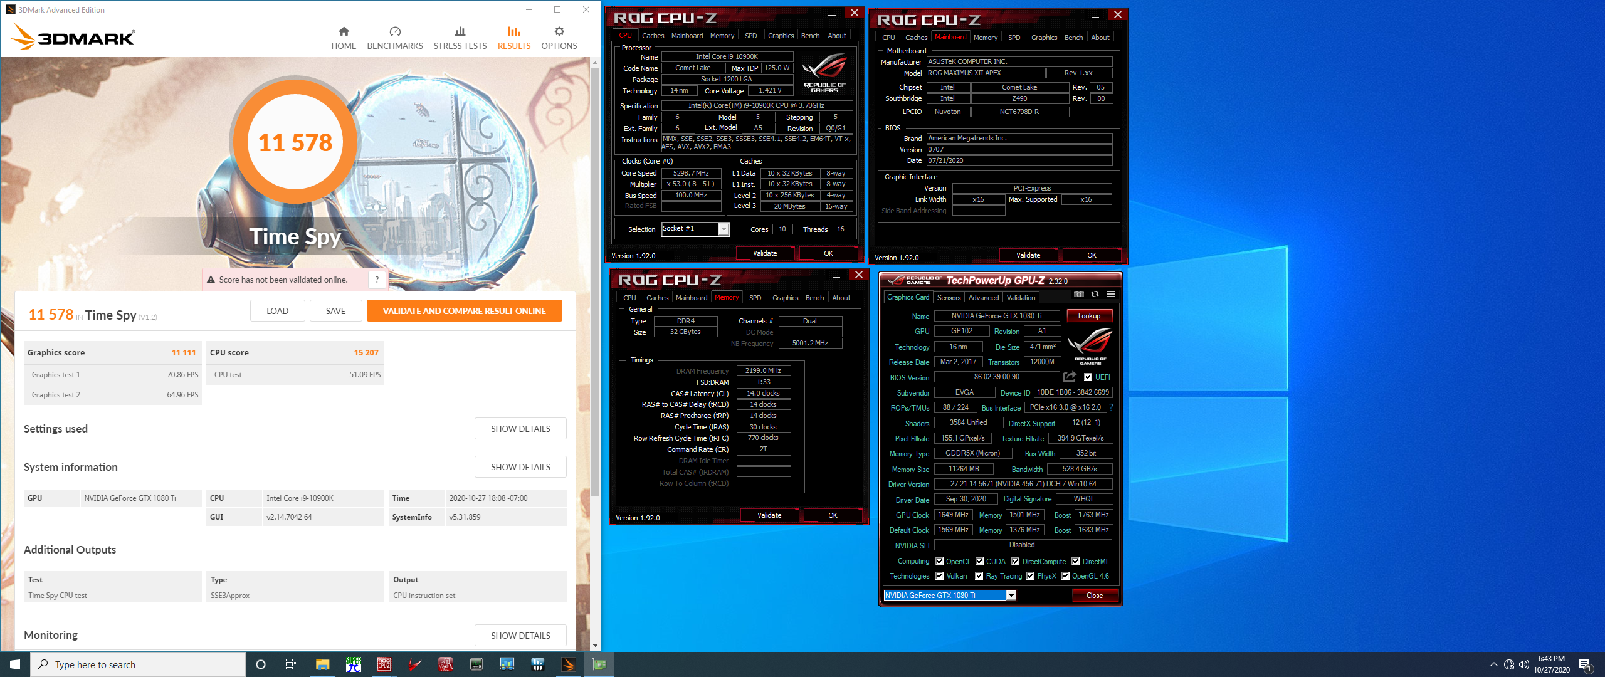Screen dimensions: 1605x677
Task: Click the volume icon in system tray
Action: pos(1523,664)
